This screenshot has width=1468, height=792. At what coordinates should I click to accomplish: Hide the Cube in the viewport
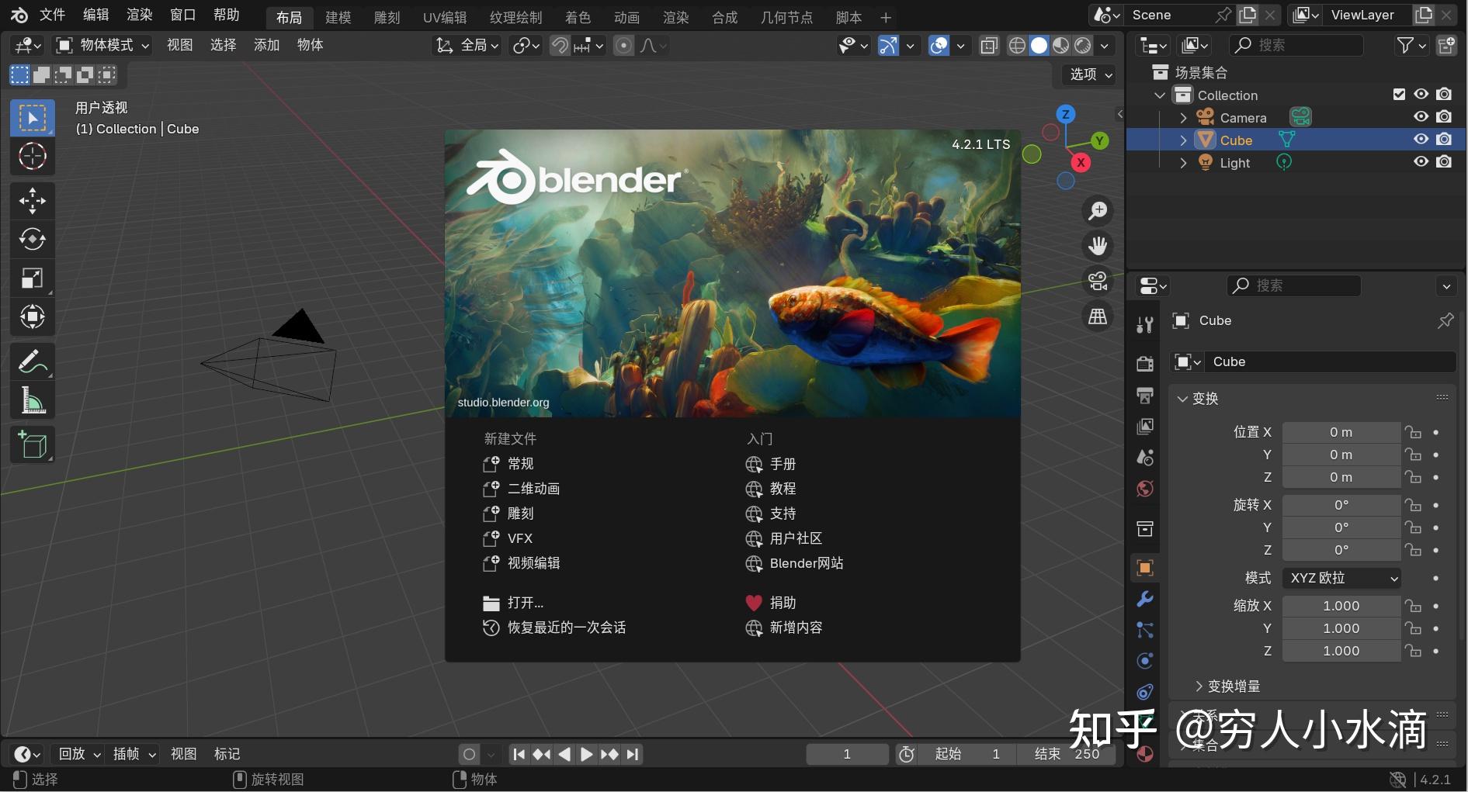tap(1421, 139)
